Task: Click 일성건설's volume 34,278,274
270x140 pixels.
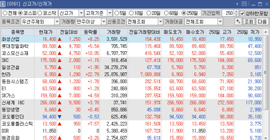Action: (116, 67)
